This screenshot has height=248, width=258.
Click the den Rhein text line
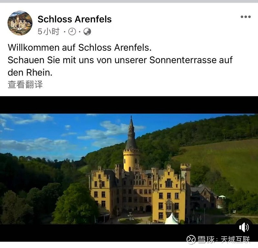[x=30, y=73]
